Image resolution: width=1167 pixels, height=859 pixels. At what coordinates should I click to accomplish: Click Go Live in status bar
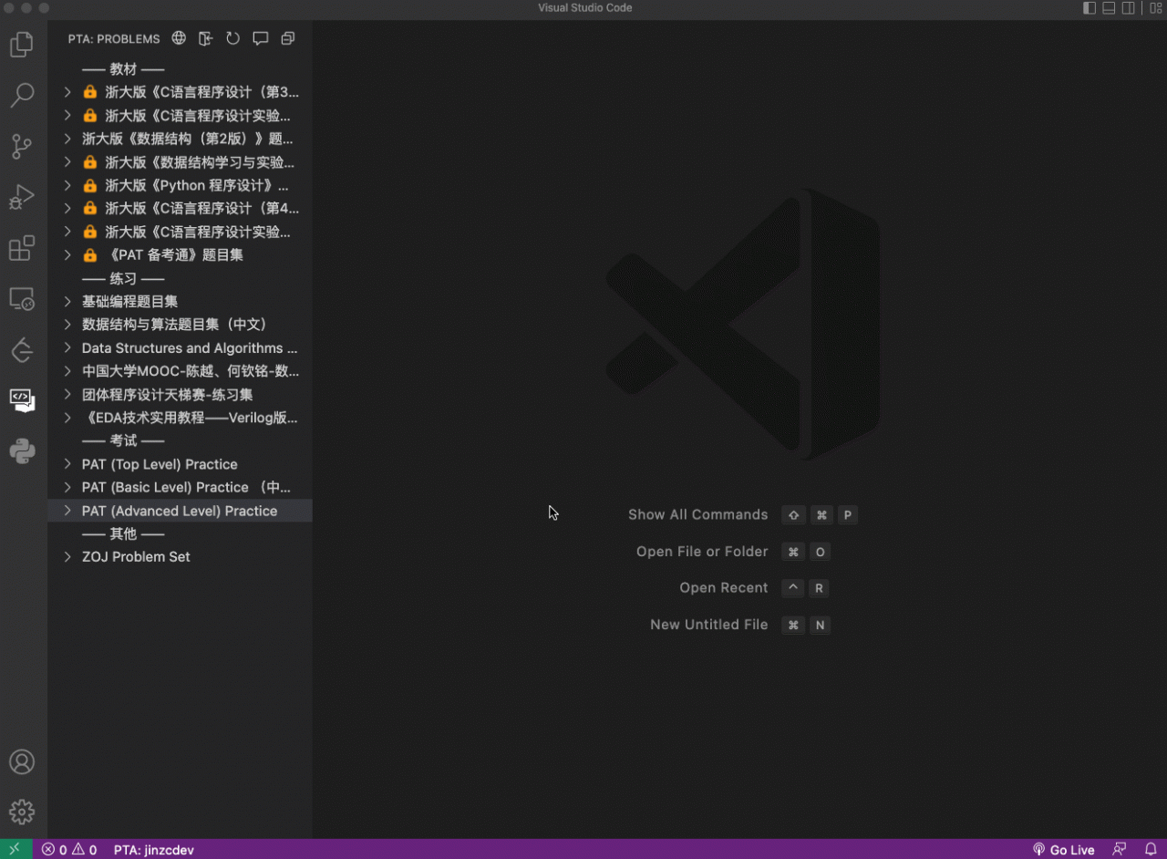point(1063,849)
